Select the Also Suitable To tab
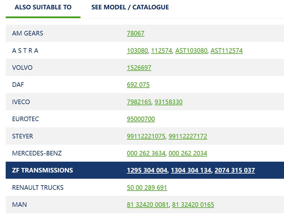This screenshot has height=215, width=284. point(43,7)
